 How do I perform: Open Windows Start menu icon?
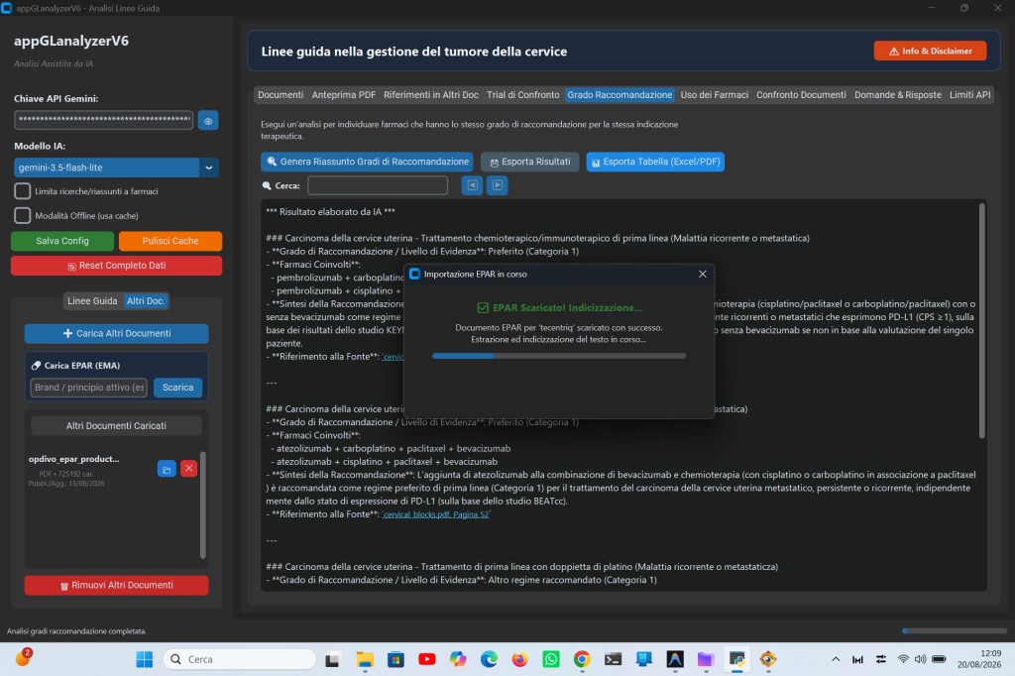tap(145, 659)
